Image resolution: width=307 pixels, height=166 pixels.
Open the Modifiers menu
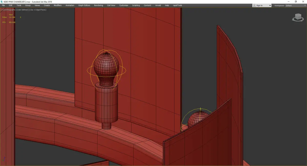[x=58, y=5]
